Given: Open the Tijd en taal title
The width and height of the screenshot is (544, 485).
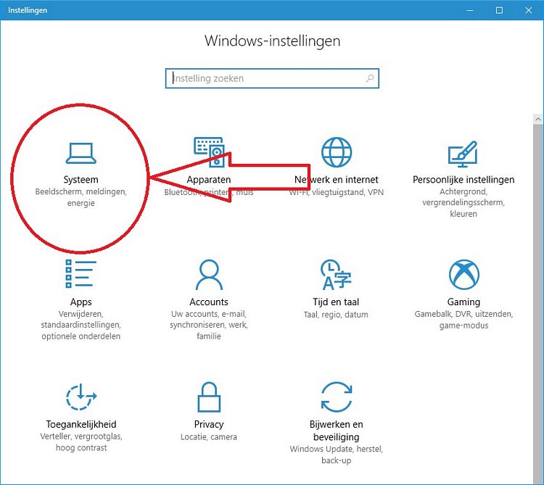Looking at the screenshot, I should click(336, 302).
